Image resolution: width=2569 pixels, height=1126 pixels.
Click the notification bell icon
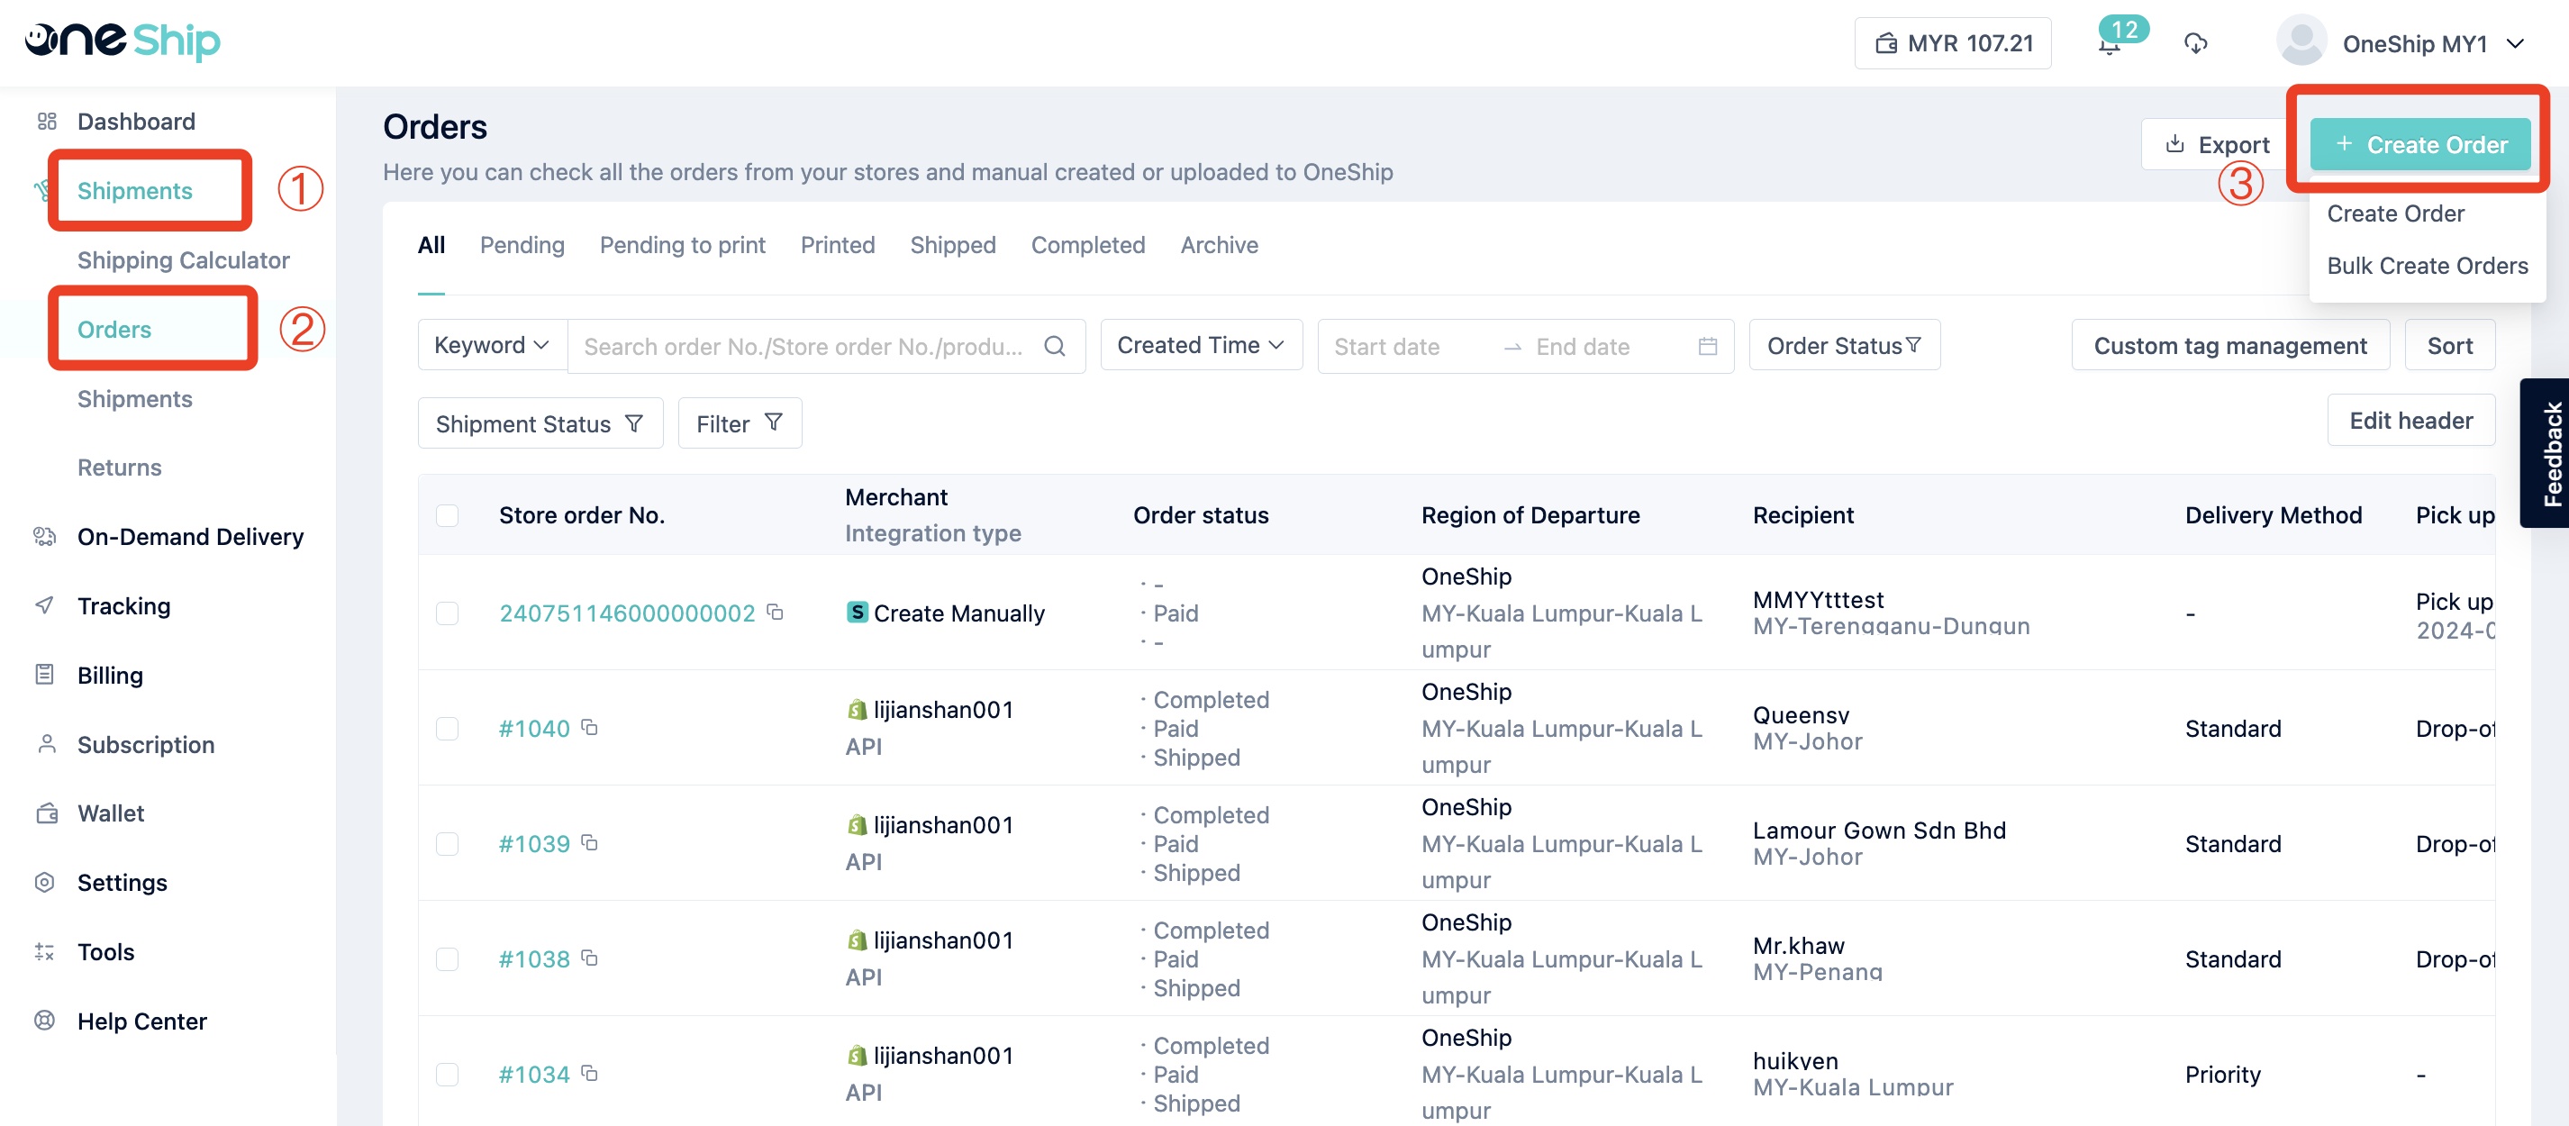pos(2110,45)
